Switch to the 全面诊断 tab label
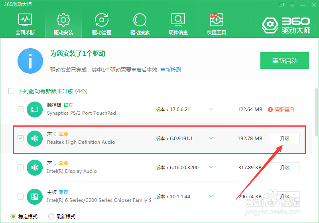The height and width of the screenshot is (223, 319). point(25,33)
